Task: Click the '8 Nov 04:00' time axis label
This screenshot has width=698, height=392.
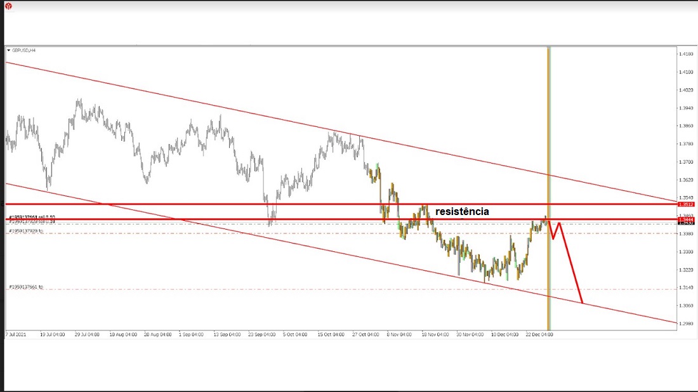Action: [399, 334]
